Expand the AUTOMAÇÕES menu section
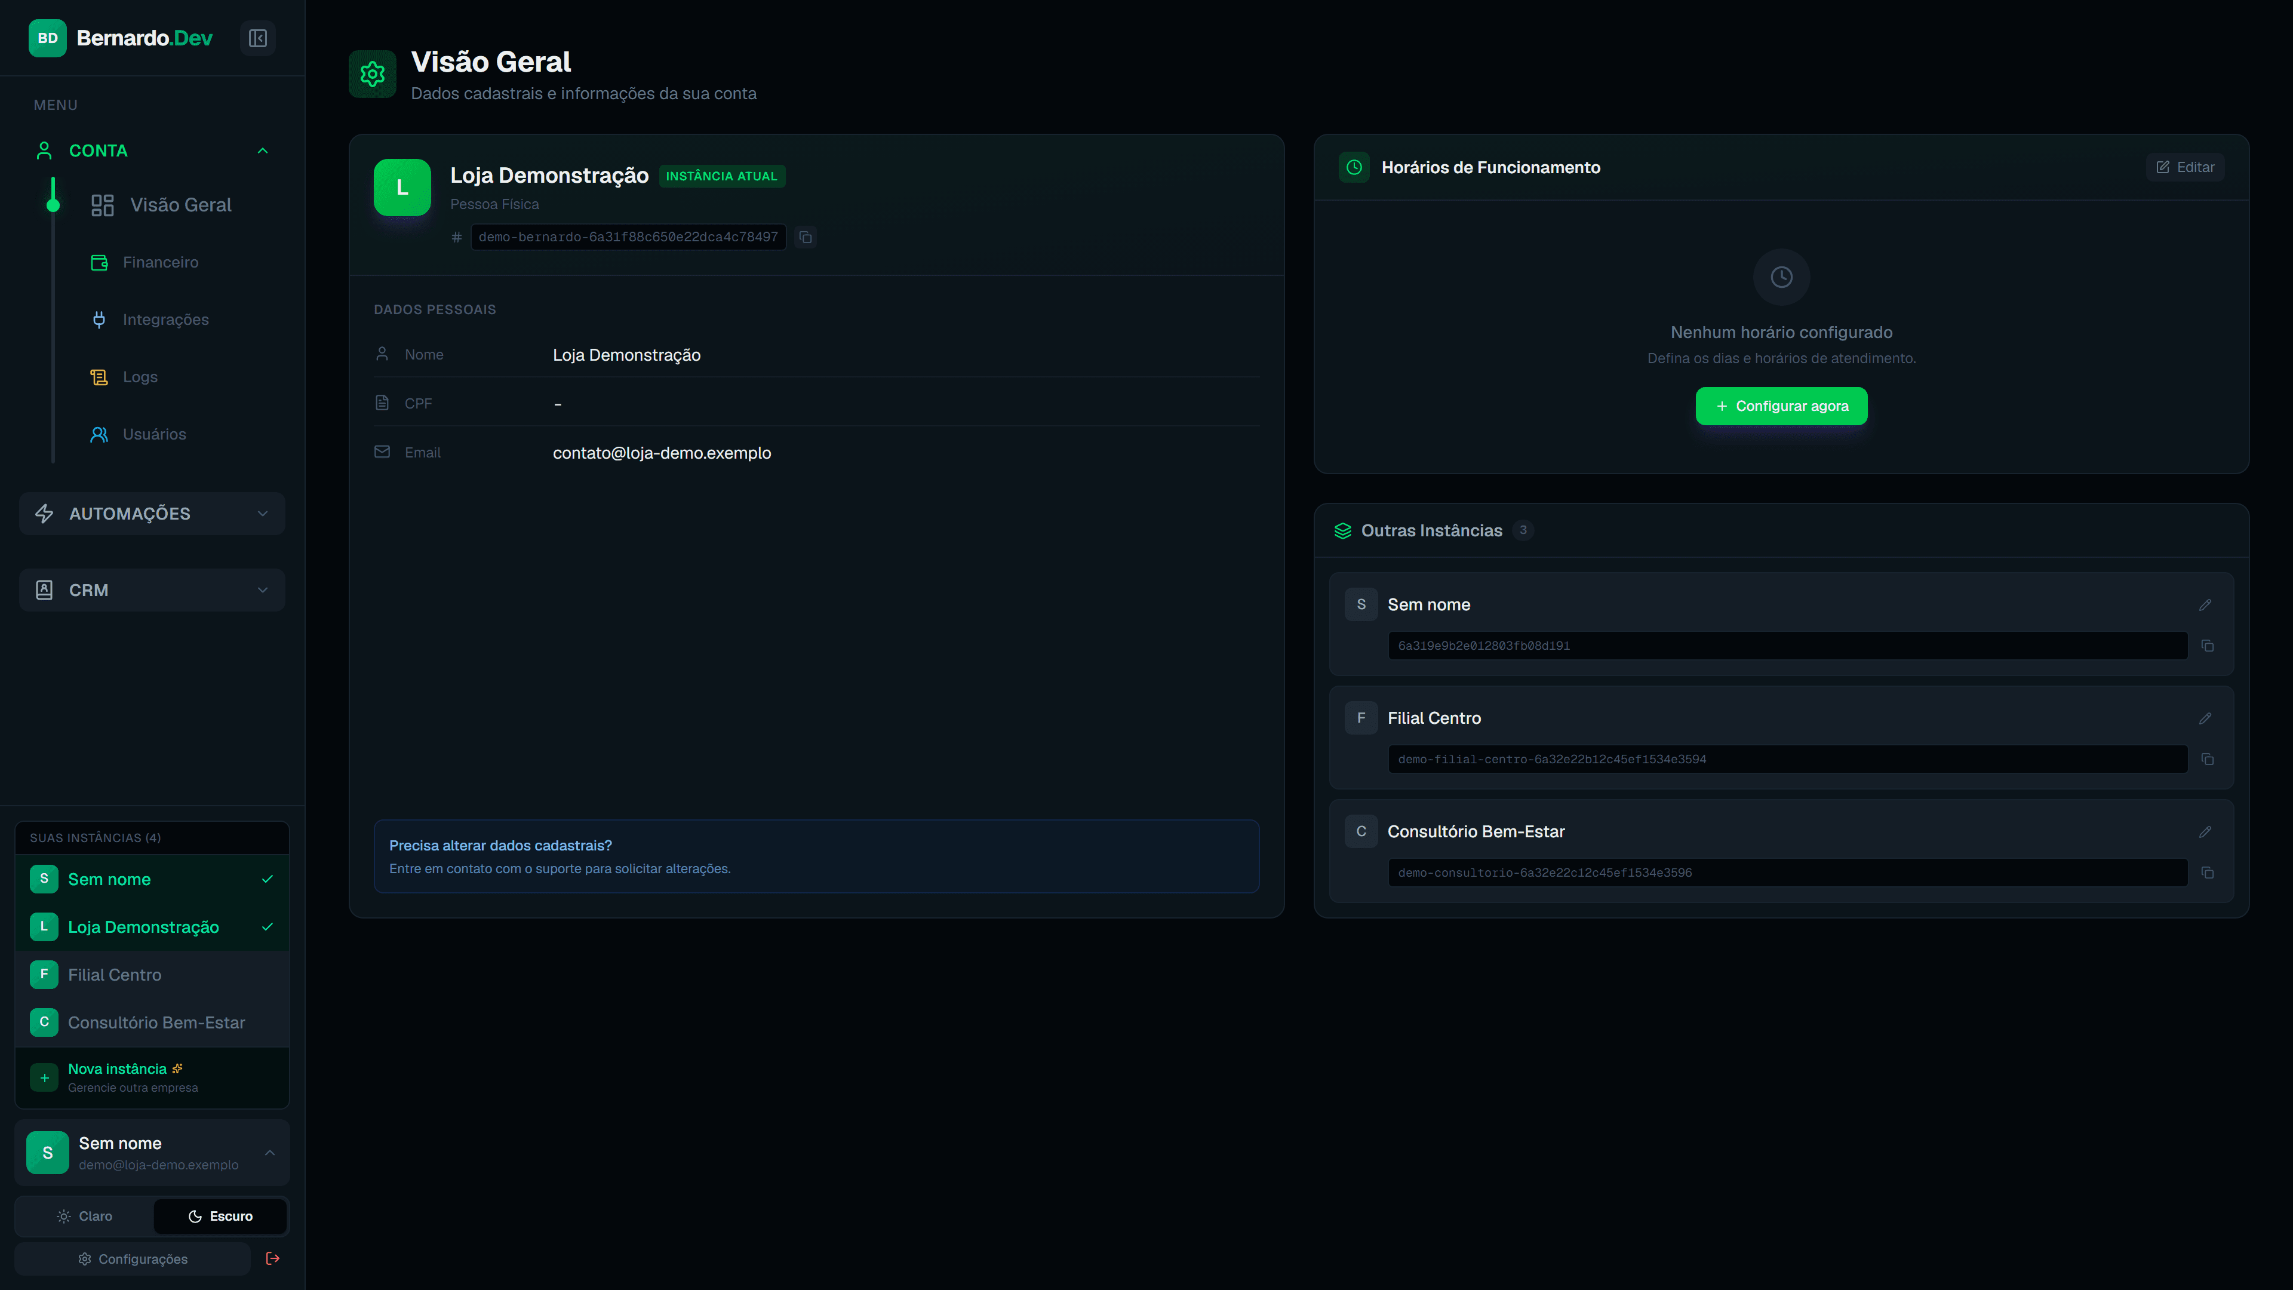The height and width of the screenshot is (1290, 2293). [152, 514]
